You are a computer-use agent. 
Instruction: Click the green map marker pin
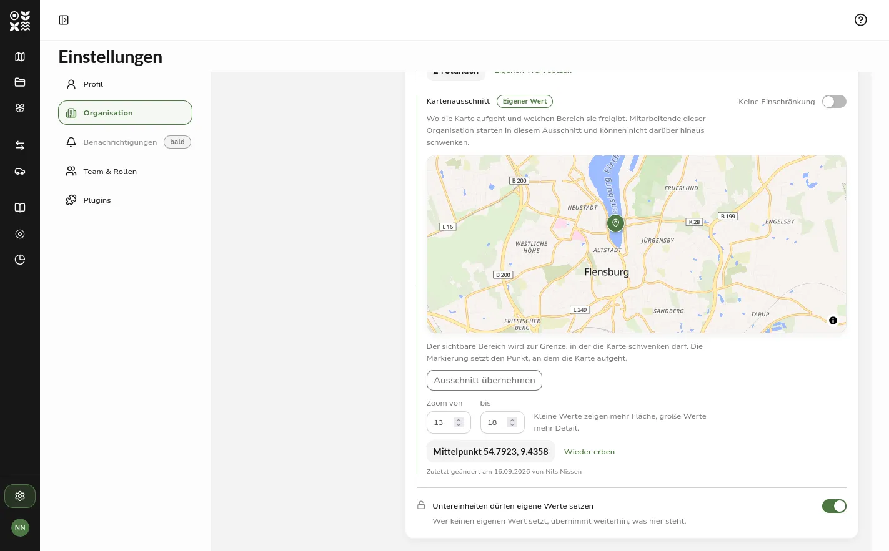coord(615,223)
